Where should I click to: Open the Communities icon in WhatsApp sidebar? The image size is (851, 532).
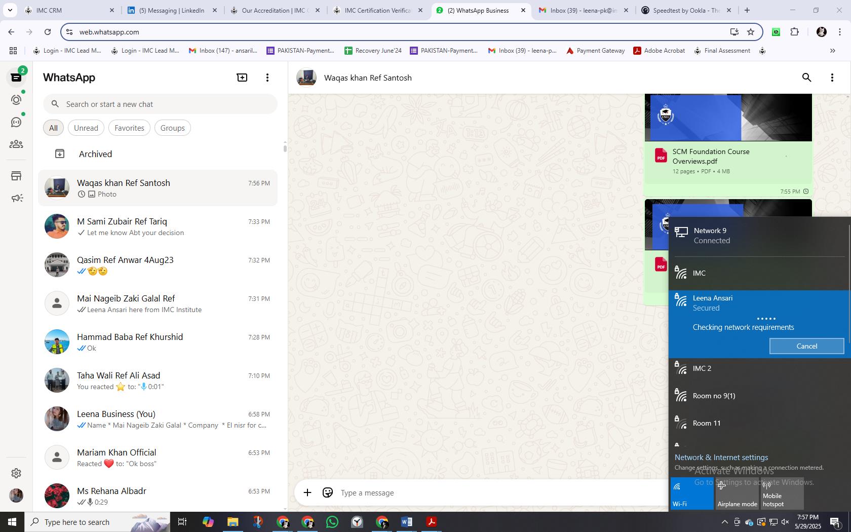click(x=16, y=144)
